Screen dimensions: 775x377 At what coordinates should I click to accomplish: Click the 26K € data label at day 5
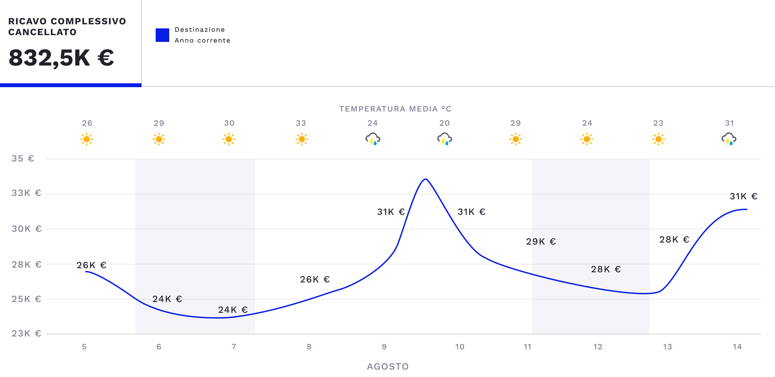(91, 265)
